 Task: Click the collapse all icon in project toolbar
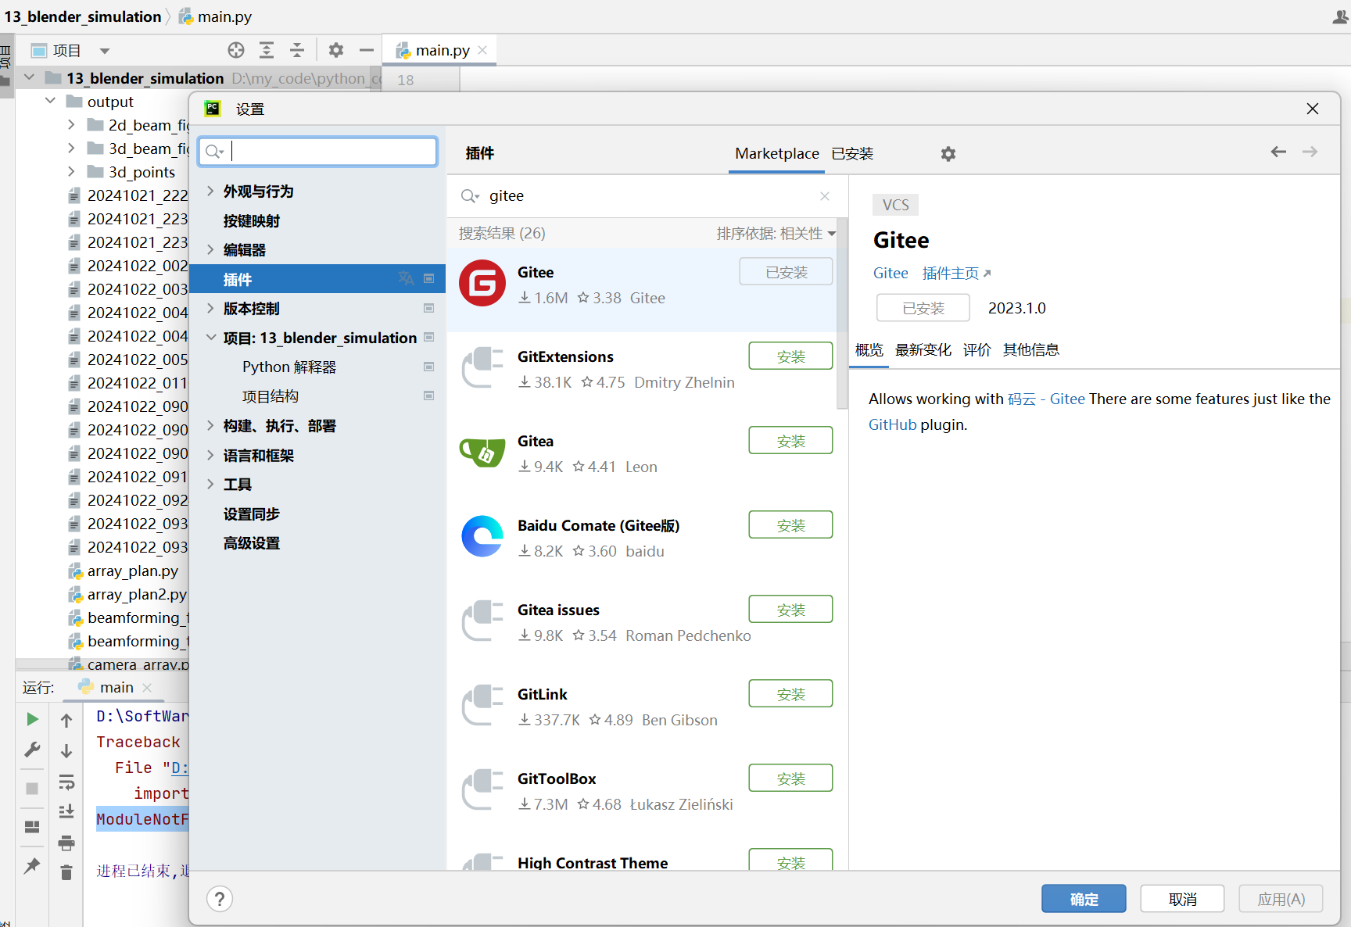(297, 50)
